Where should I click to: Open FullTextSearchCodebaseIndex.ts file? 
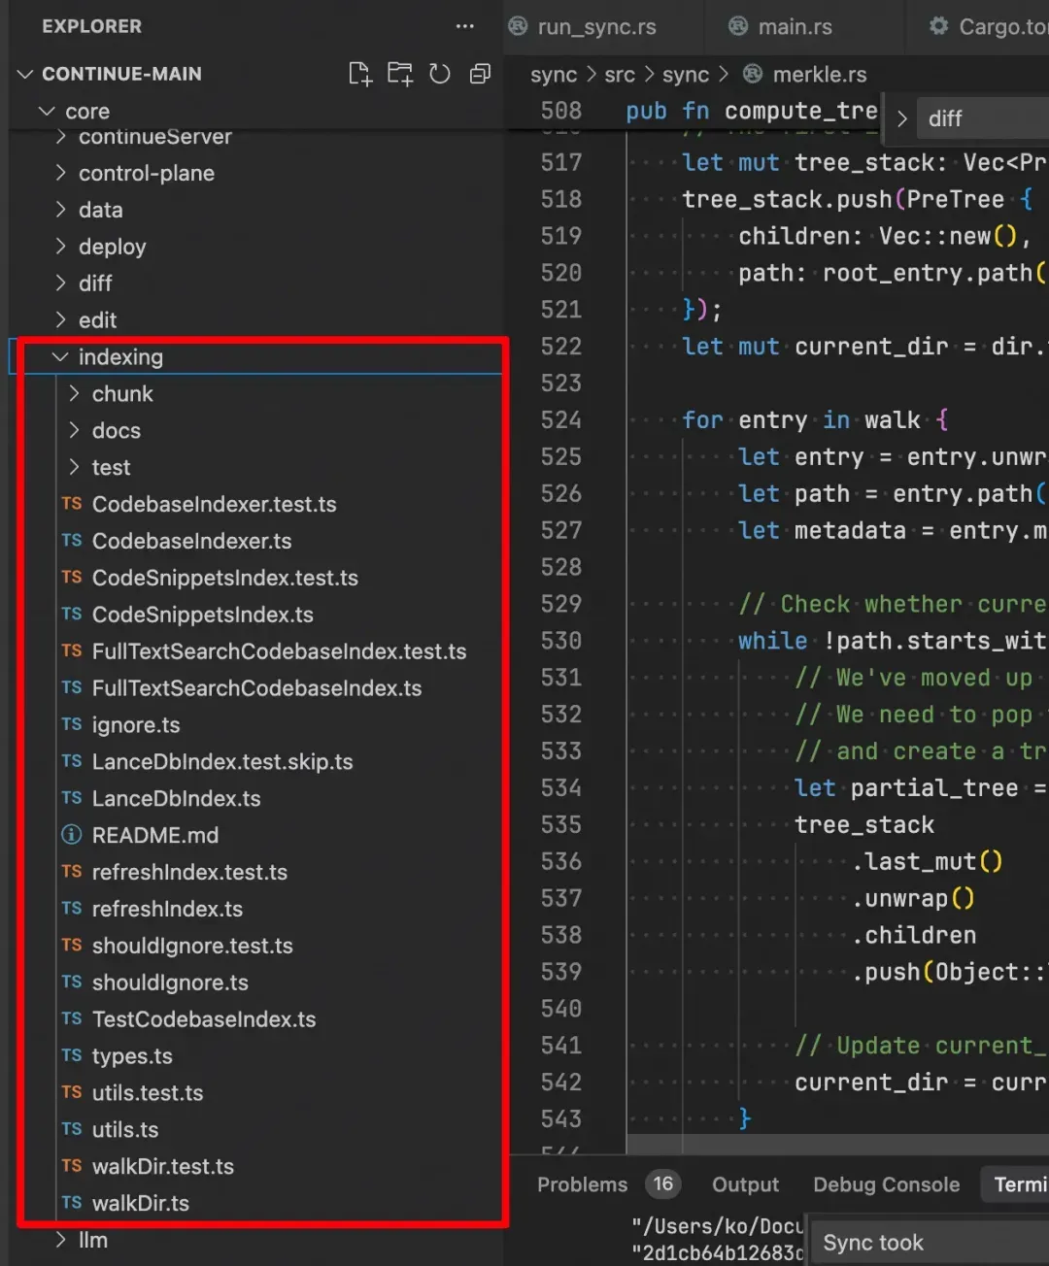click(257, 688)
